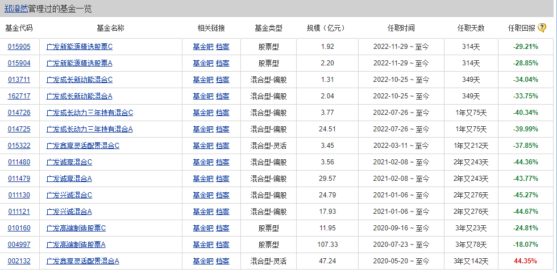Click the 规模（亿元） column header
The width and height of the screenshot is (557, 273).
[x=326, y=28]
